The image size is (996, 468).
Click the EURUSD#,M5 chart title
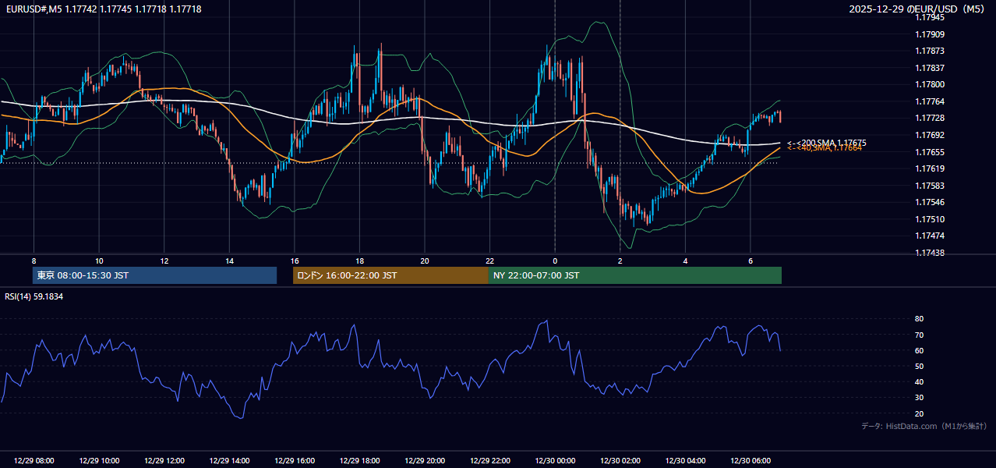103,9
